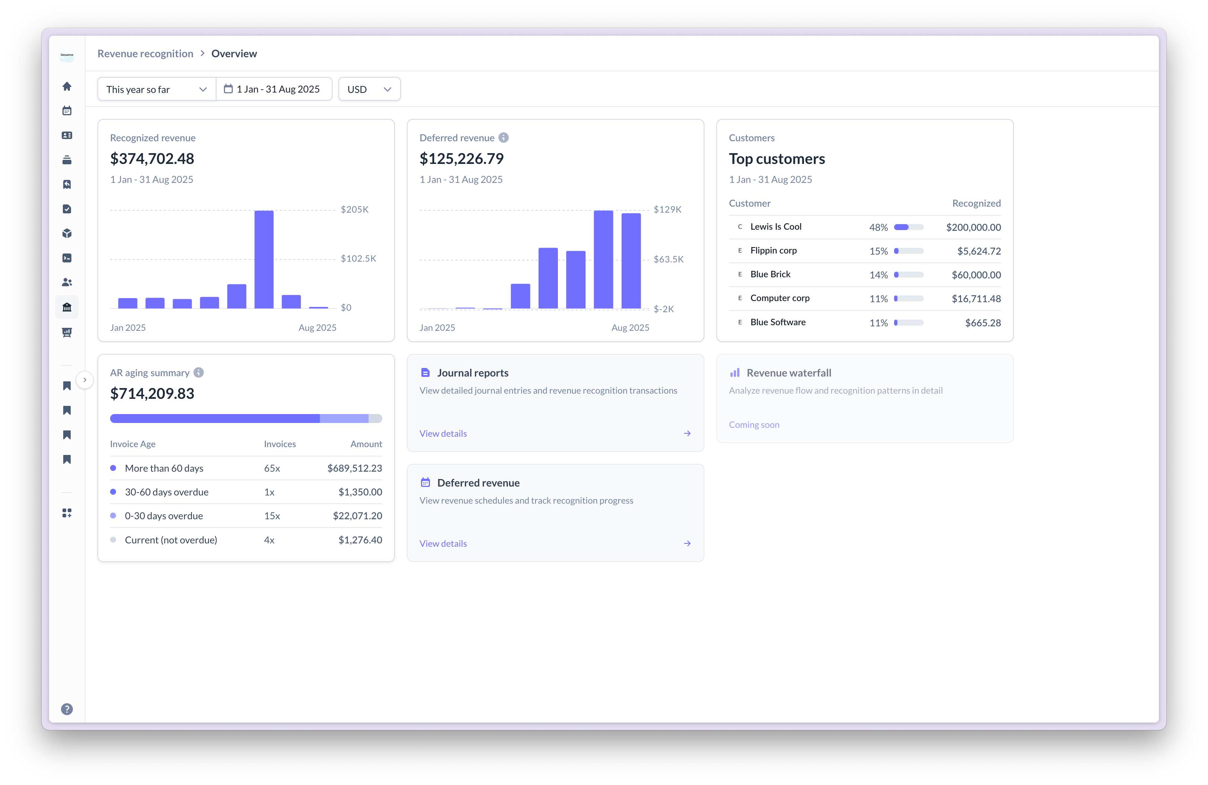Click the Deferred revenue info icon
The width and height of the screenshot is (1208, 785).
503,138
